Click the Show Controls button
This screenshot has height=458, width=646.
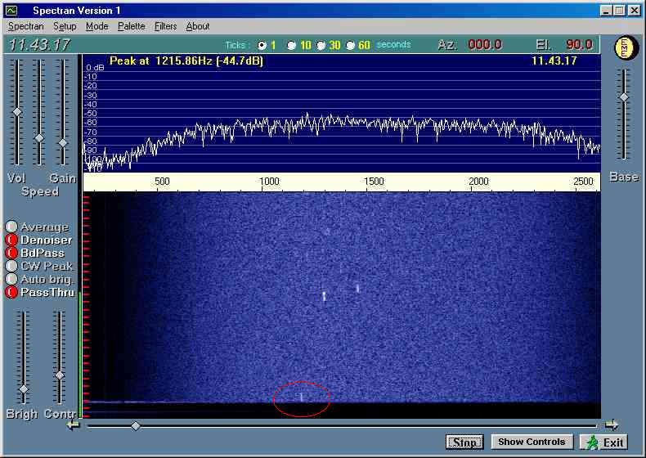point(532,442)
